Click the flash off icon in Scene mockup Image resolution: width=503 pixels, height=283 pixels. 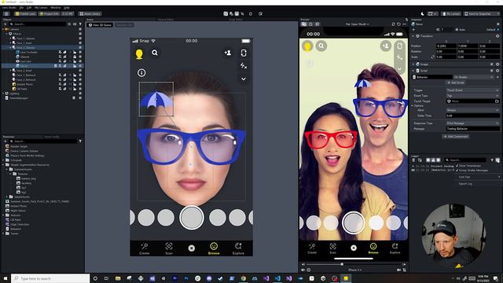(244, 66)
